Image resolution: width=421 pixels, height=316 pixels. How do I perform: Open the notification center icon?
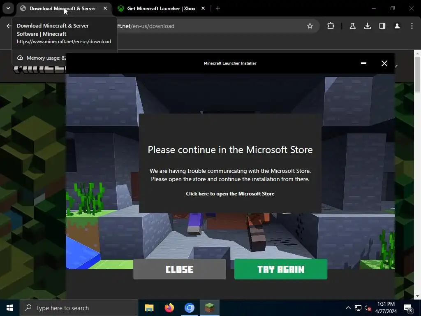pos(408,308)
